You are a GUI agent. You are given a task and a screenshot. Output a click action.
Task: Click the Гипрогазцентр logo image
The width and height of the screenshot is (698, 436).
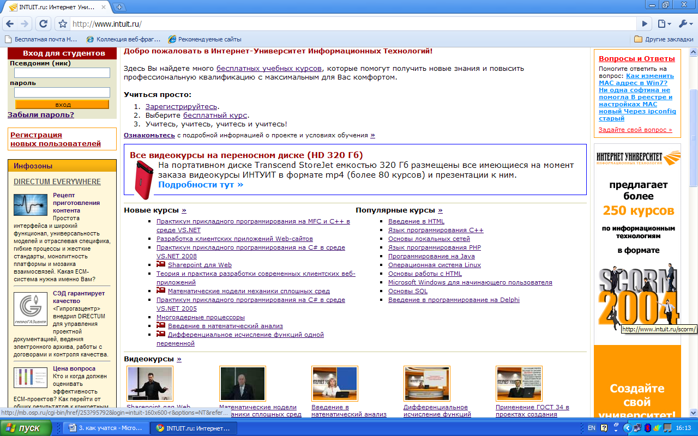pos(31,309)
